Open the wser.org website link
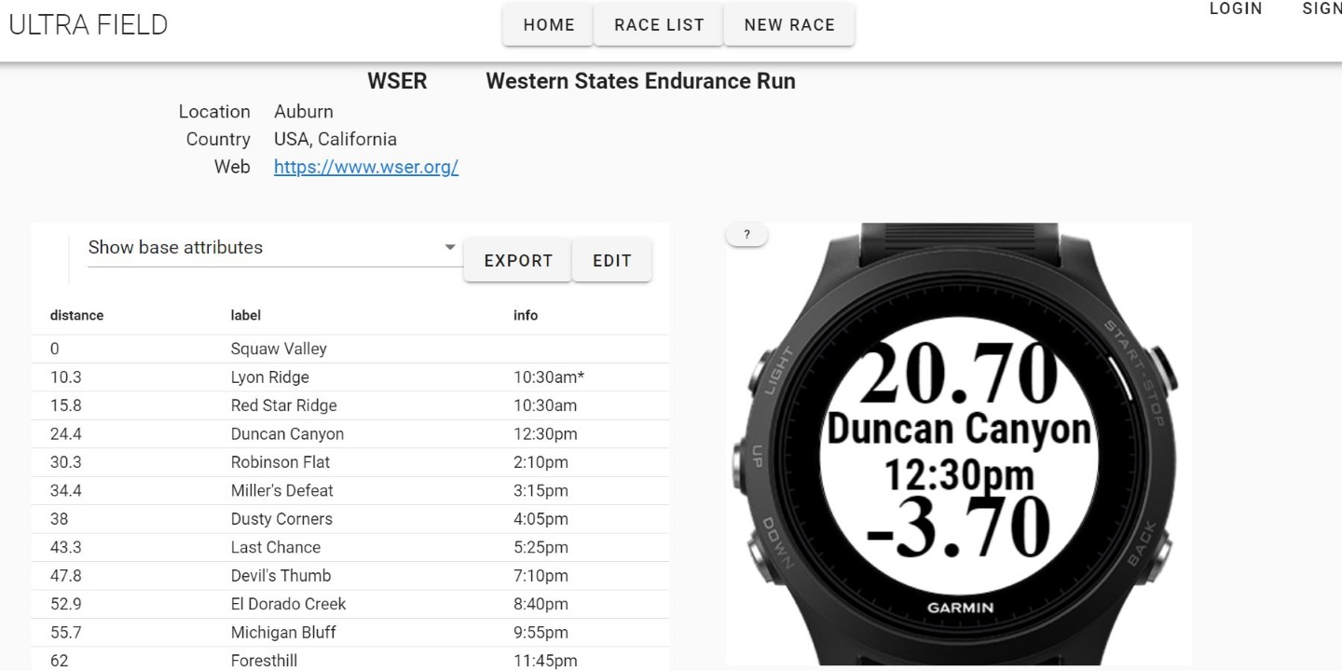Screen dimensions: 1342x671 pos(366,167)
